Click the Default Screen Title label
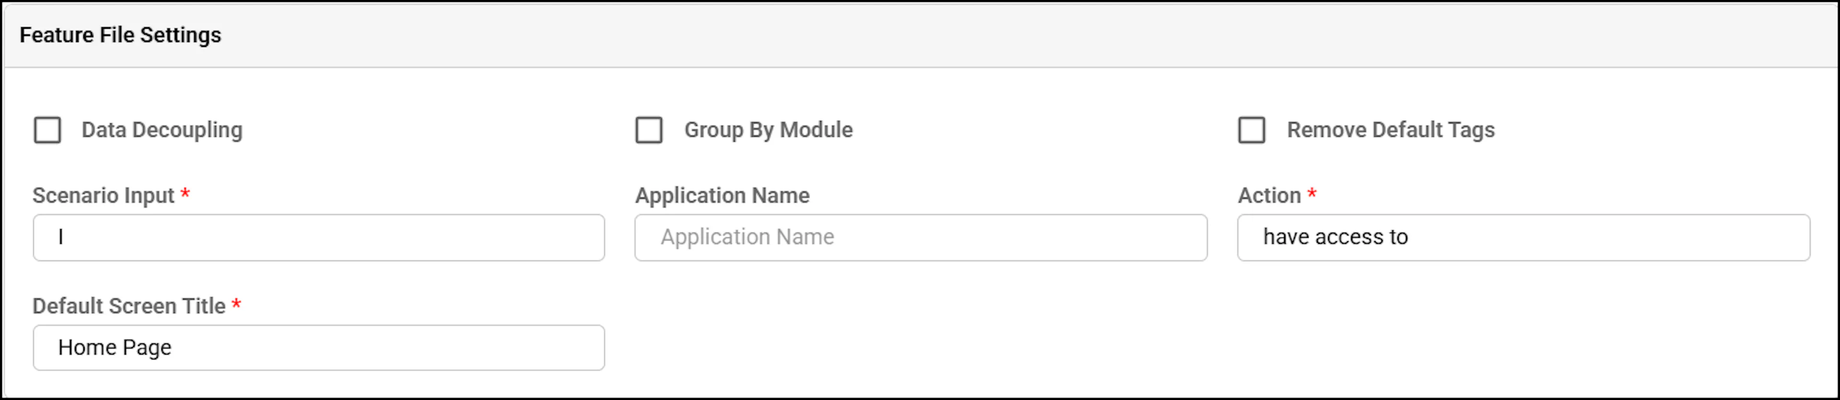This screenshot has width=1840, height=400. click(x=129, y=306)
